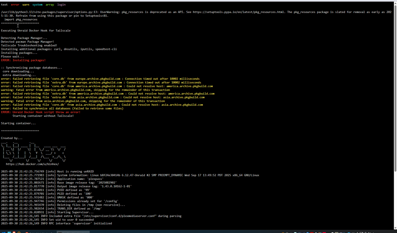Image resolution: width=397 pixels, height=233 pixels.
Task: Click the 'Starting container...' line
Action: point(18,123)
